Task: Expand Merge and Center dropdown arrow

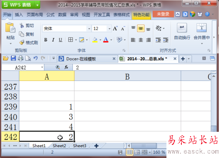Action: (x=202, y=43)
